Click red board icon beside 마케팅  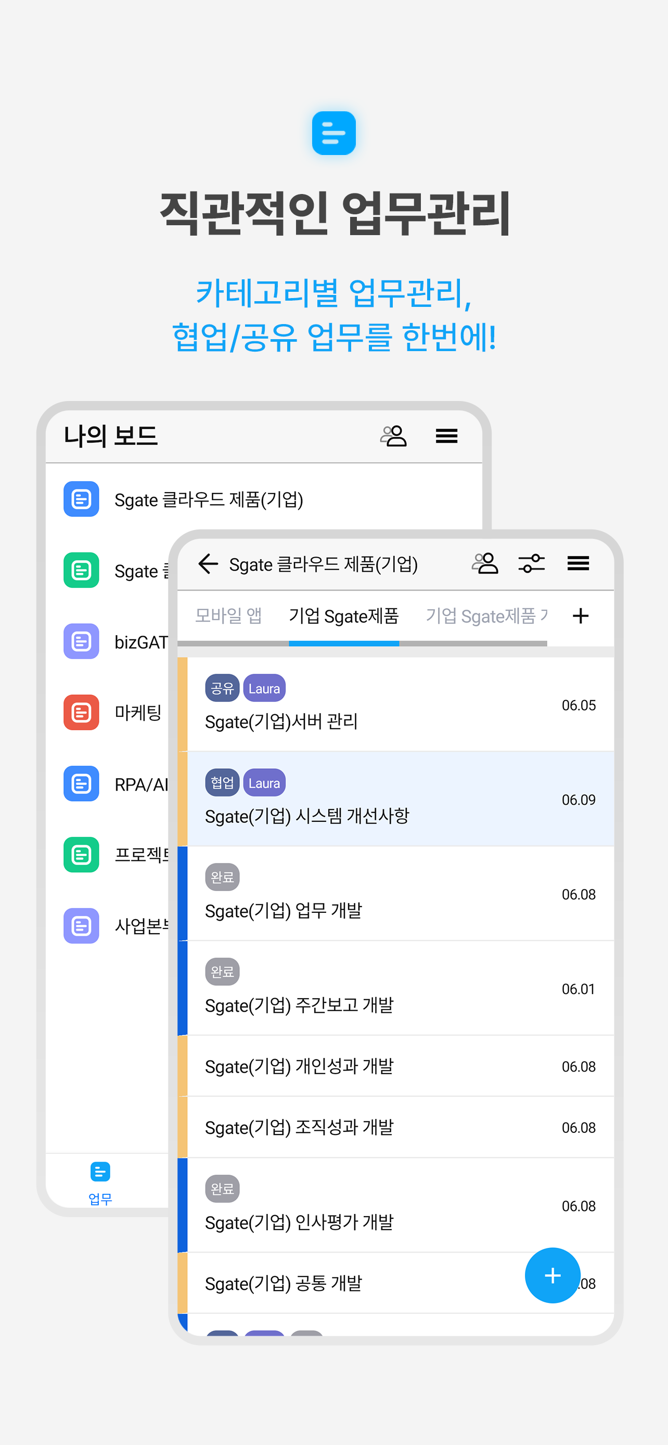coord(81,713)
